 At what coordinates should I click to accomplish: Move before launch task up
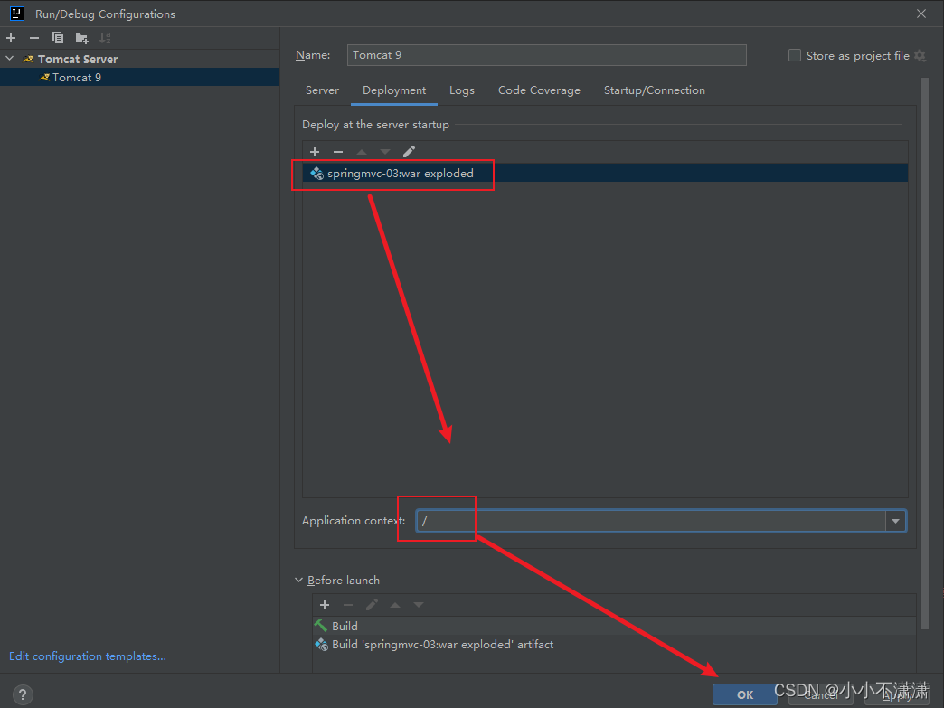pyautogui.click(x=395, y=604)
